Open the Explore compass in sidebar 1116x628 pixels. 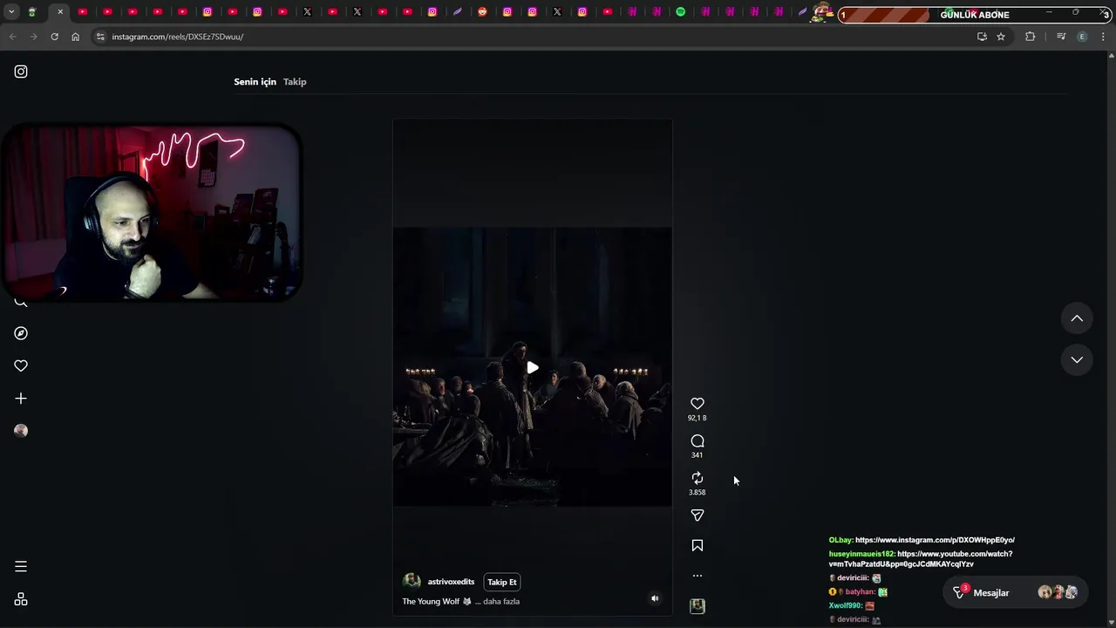pyautogui.click(x=21, y=333)
